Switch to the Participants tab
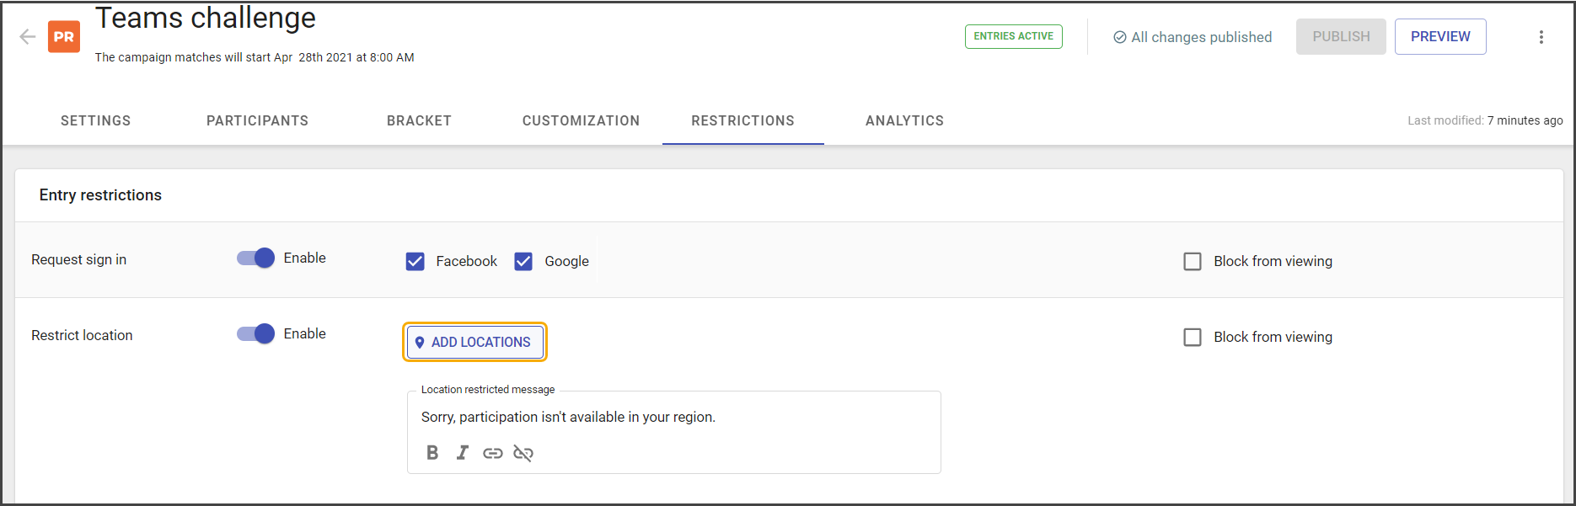1576x506 pixels. (258, 120)
